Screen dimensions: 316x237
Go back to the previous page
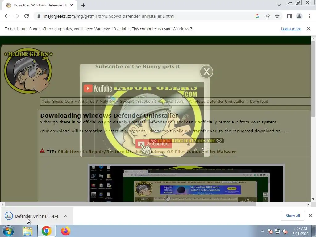[x=7, y=16]
